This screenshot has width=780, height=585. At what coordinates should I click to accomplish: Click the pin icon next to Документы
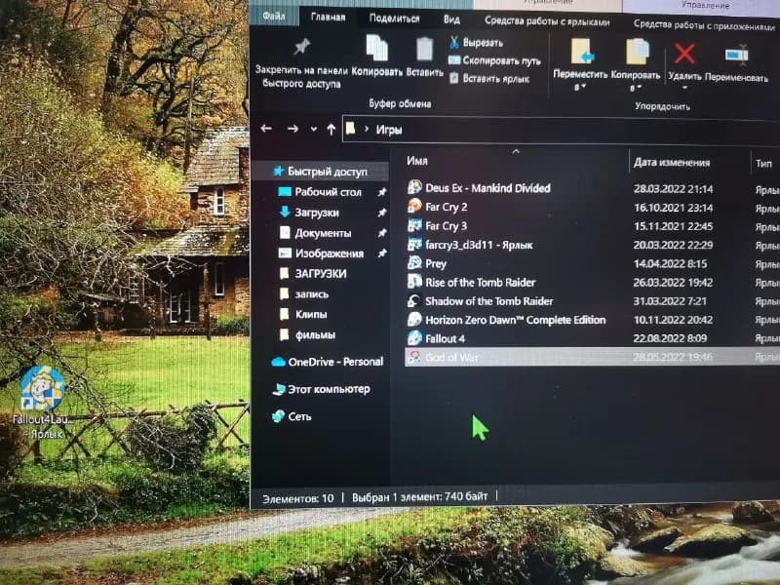[381, 233]
